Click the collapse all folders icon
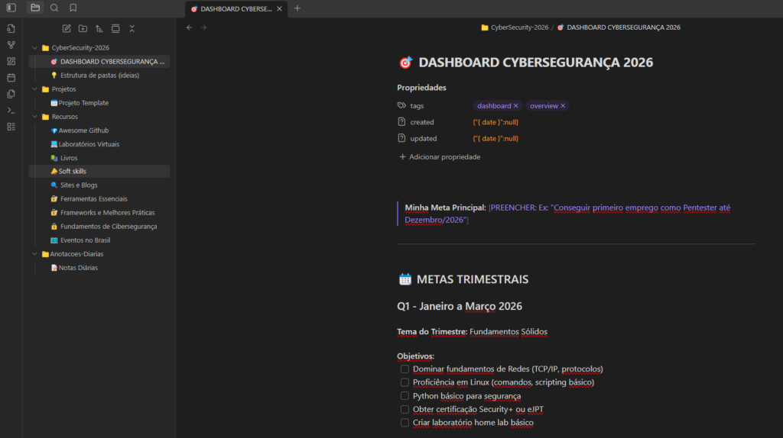 click(x=132, y=28)
